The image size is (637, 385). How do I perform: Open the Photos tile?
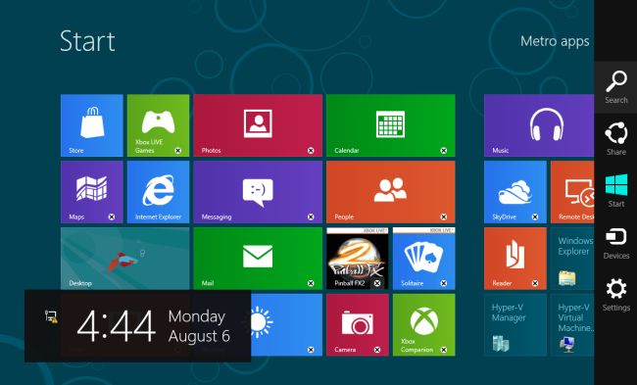click(258, 125)
